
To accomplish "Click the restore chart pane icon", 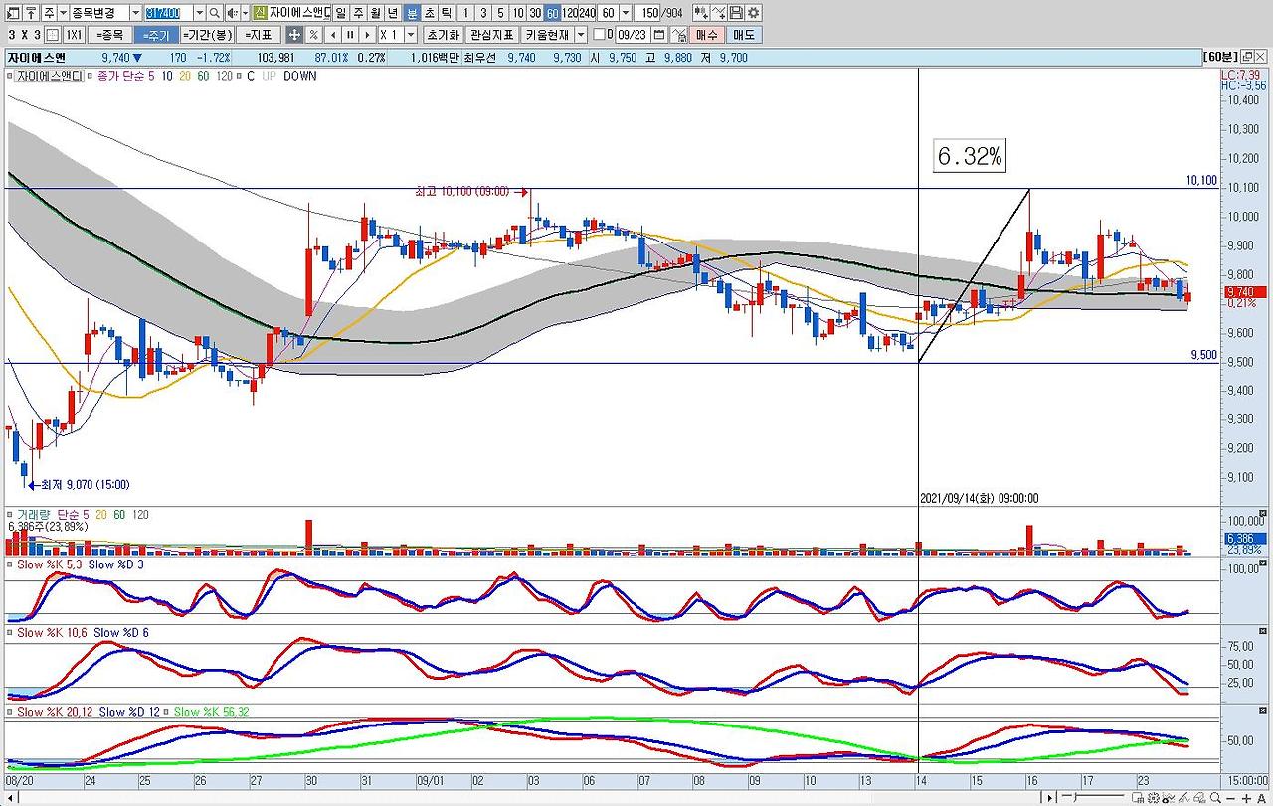I will pyautogui.click(x=1246, y=57).
